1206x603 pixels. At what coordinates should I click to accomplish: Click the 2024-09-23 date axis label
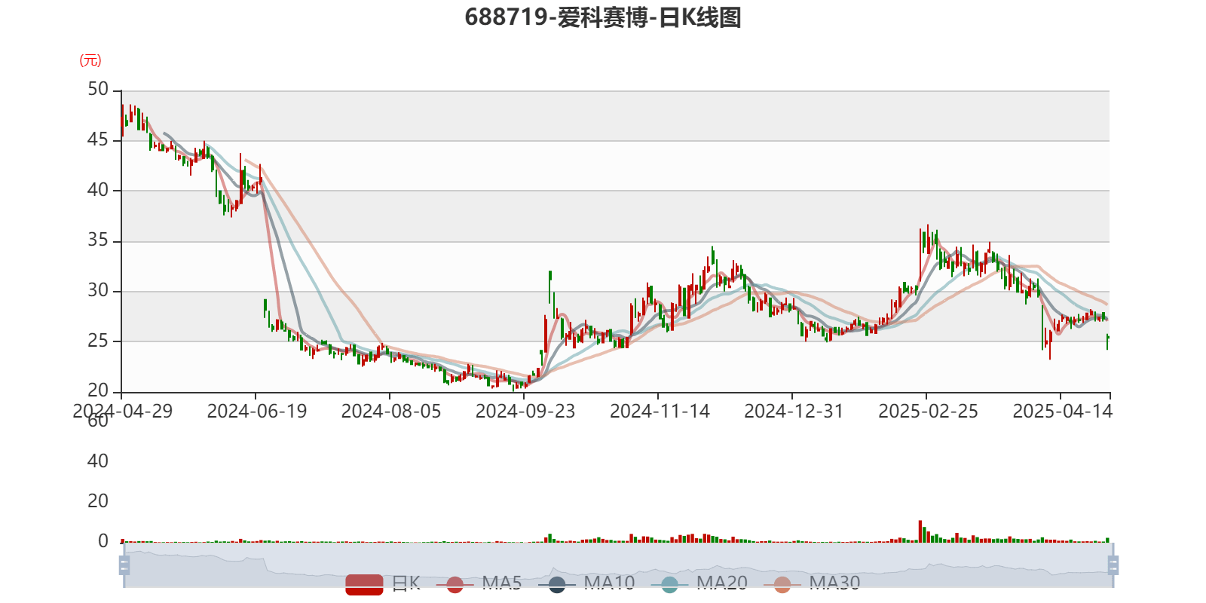pos(525,411)
